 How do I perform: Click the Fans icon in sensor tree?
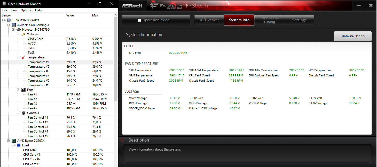tap(23, 90)
